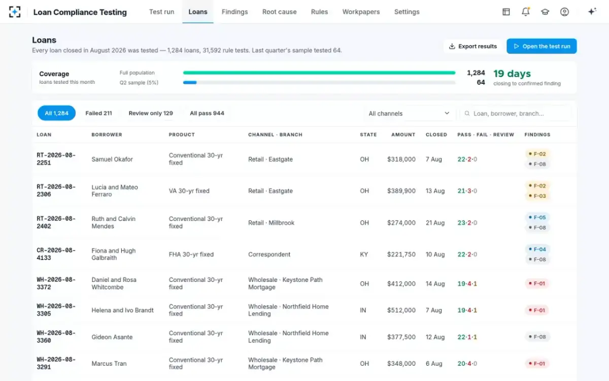Open loan WH-2026-08-3291
This screenshot has width=609, height=381.
tap(56, 363)
